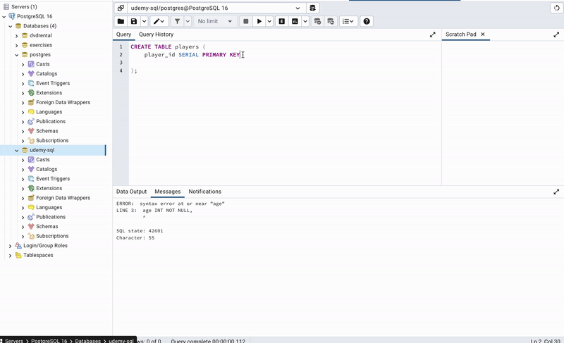Expand the dvdrental database
This screenshot has height=343, width=564.
[x=16, y=35]
